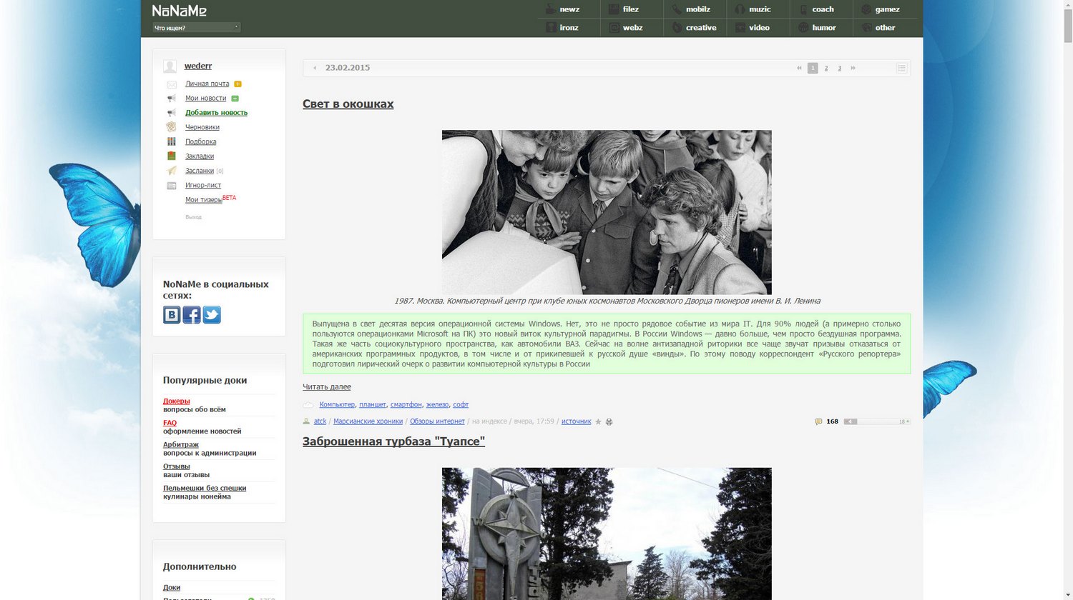Click the webz category icon

pyautogui.click(x=614, y=28)
